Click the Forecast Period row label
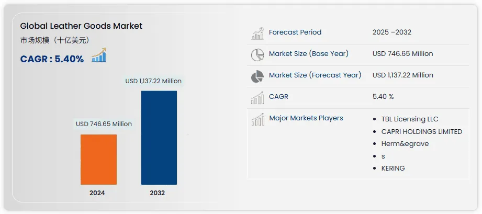This screenshot has width=482, height=214. pyautogui.click(x=295, y=32)
